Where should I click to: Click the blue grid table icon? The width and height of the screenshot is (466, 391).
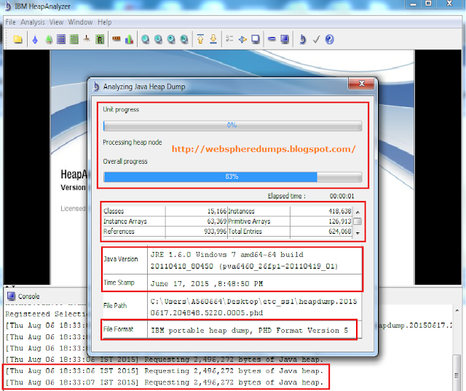[61, 39]
